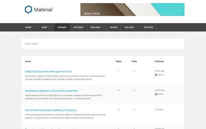Click '1 month ago' in Entreaties unpleasant row
The height and width of the screenshot is (129, 206).
[159, 90]
